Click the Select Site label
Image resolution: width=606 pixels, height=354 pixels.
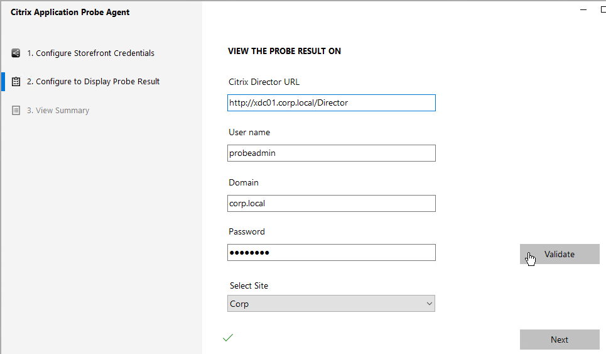[x=249, y=285]
